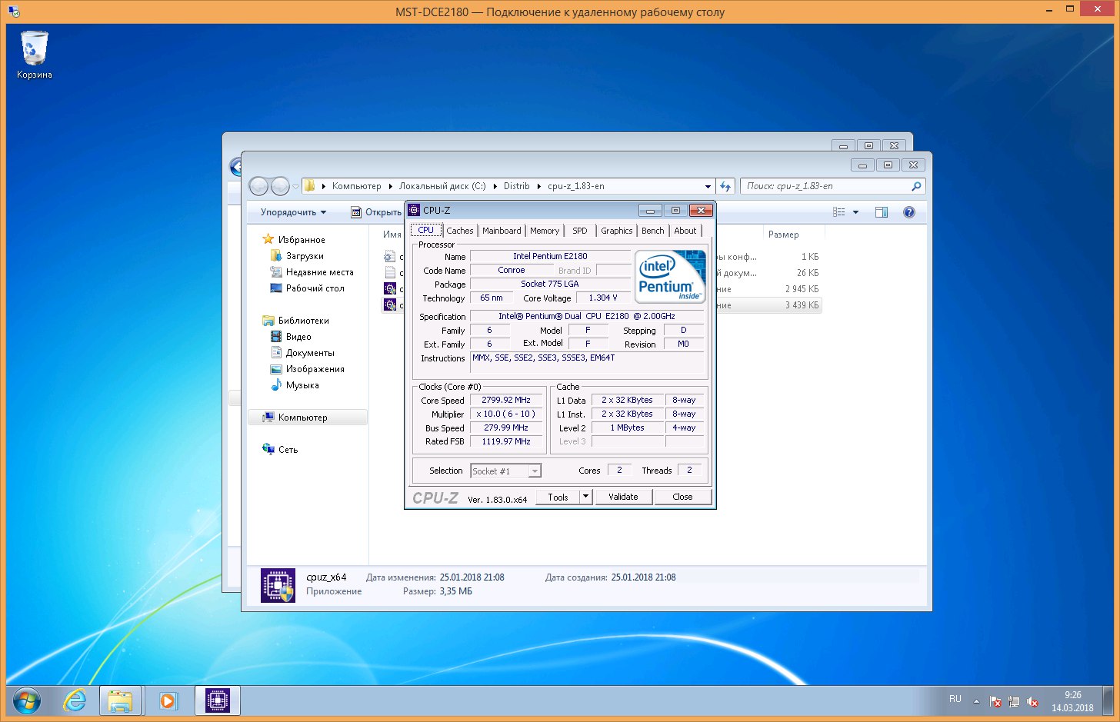Viewport: 1120px width, 722px height.
Task: Click Локальный диск (C:) breadcrumb segment
Action: coord(442,186)
